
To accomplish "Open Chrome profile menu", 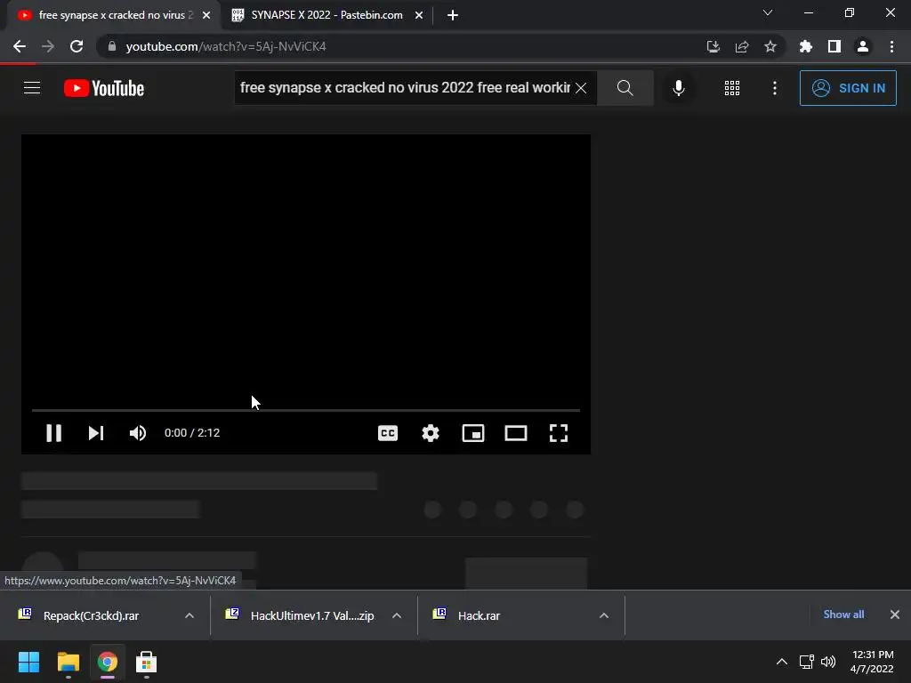I will [863, 46].
